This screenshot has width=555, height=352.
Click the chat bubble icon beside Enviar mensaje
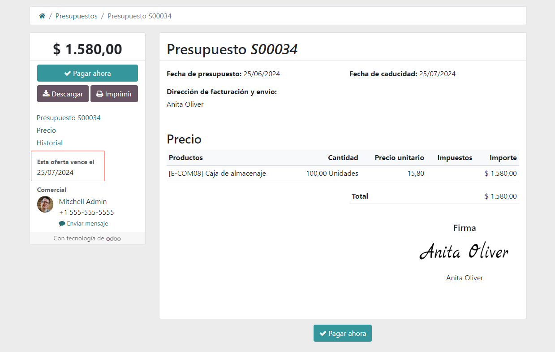coord(62,223)
